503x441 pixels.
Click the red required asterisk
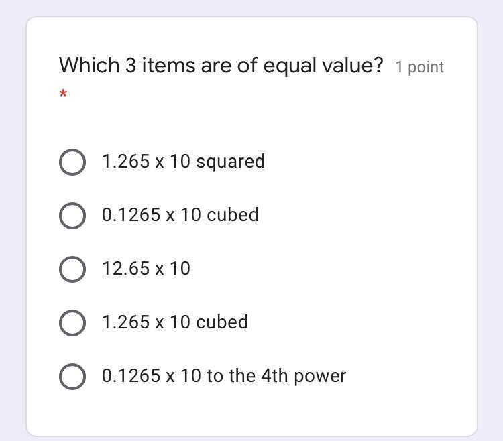[x=63, y=94]
